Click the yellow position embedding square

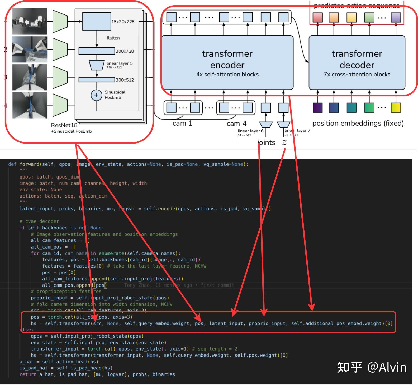tap(396, 108)
